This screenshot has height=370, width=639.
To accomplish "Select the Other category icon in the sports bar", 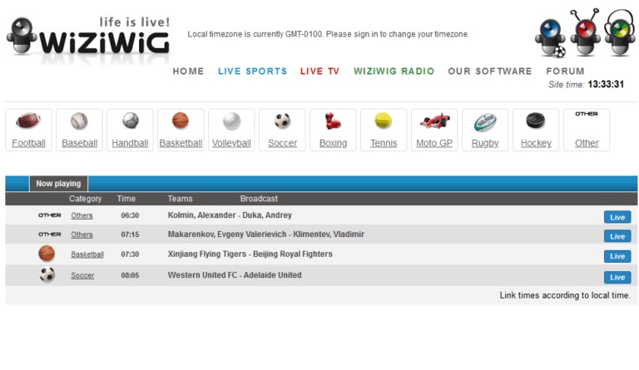I will (x=587, y=114).
